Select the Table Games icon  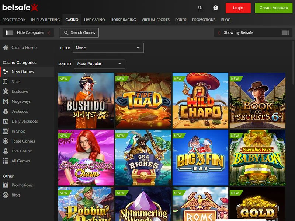5,141
